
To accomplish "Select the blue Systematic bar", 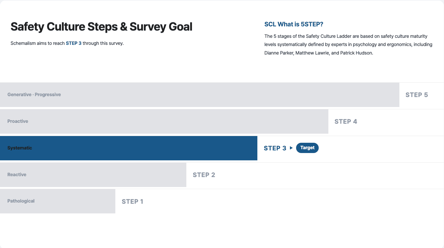I will [x=129, y=148].
